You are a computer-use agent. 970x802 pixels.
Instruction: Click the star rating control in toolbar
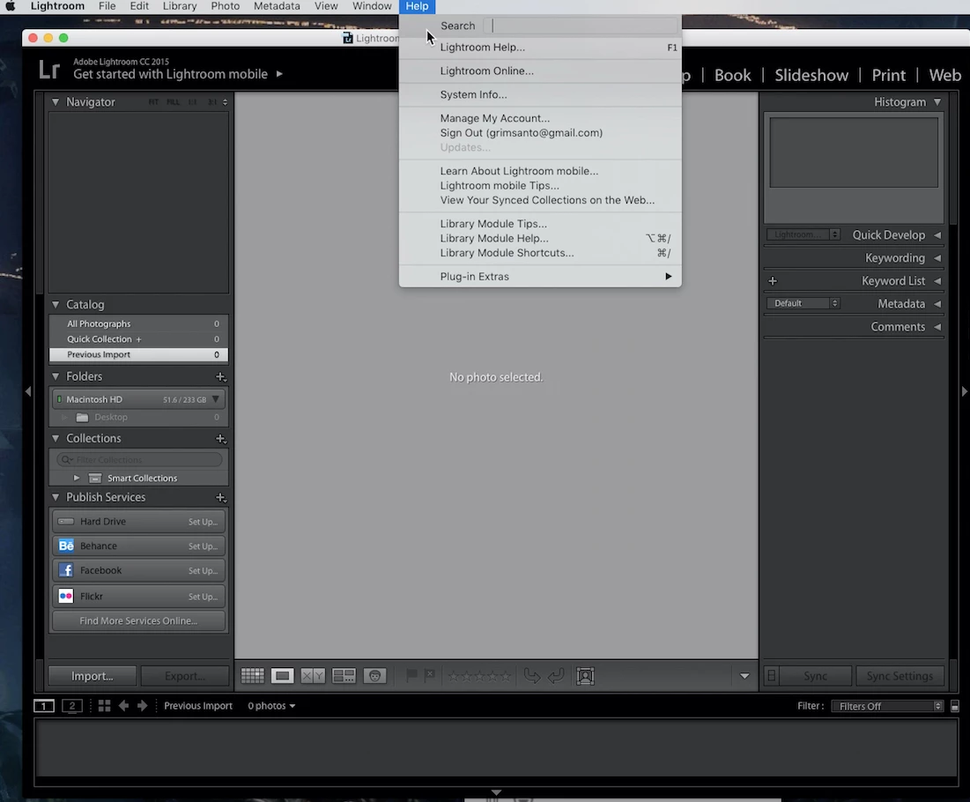(x=479, y=676)
